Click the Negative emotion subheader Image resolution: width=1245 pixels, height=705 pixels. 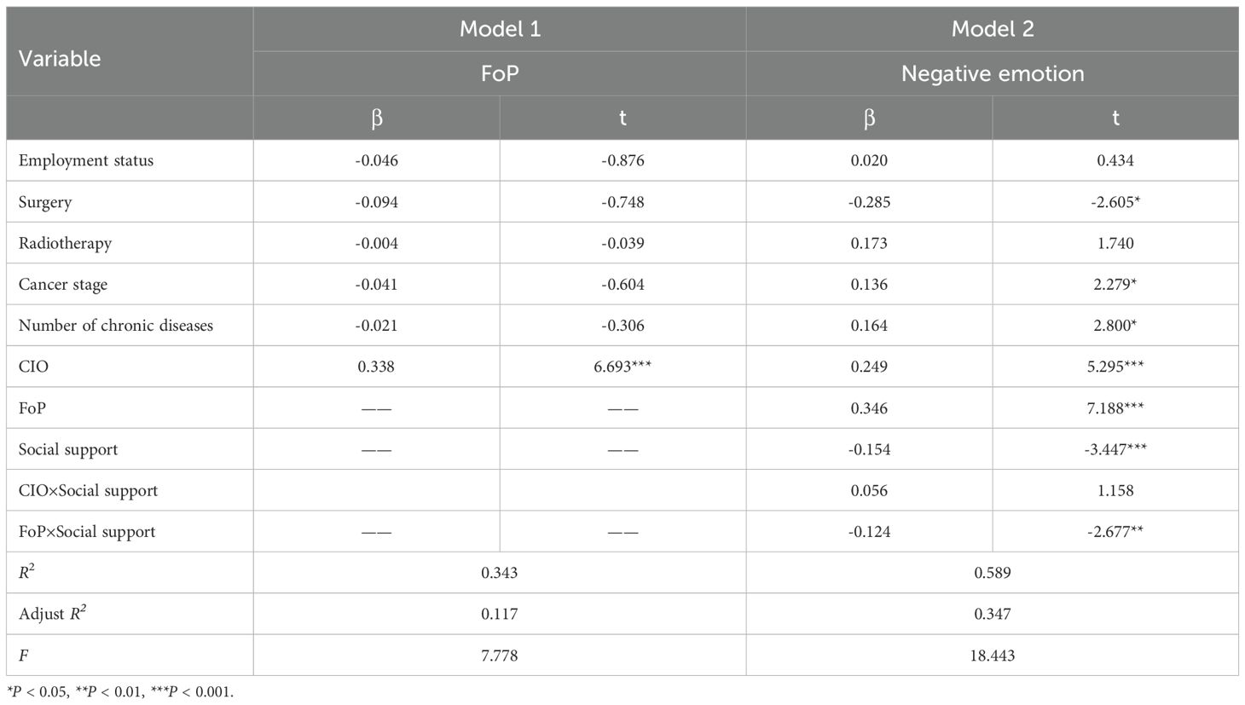point(993,73)
